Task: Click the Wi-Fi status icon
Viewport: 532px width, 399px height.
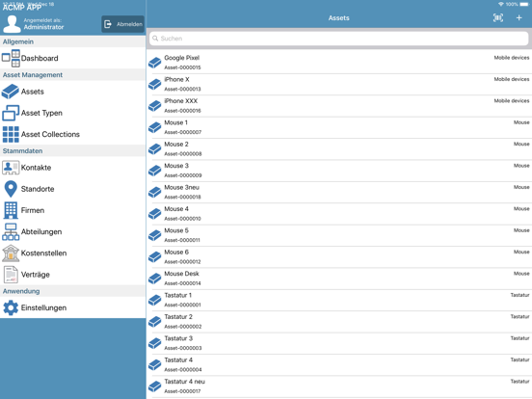Action: coord(501,4)
